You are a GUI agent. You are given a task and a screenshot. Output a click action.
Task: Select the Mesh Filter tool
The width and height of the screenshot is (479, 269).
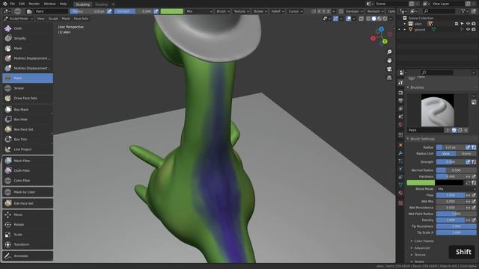point(28,161)
